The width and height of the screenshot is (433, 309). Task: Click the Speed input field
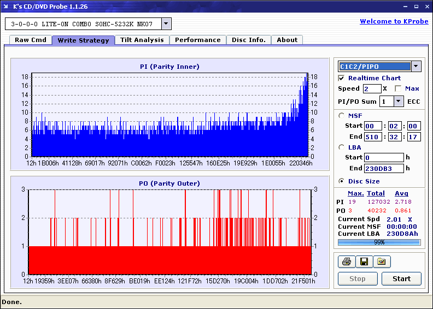point(372,88)
